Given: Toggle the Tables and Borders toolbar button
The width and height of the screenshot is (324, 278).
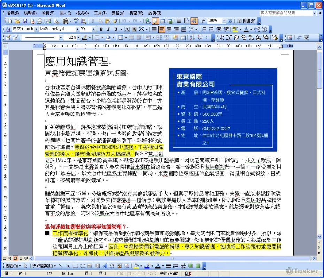Looking at the screenshot, I should pos(155,21).
